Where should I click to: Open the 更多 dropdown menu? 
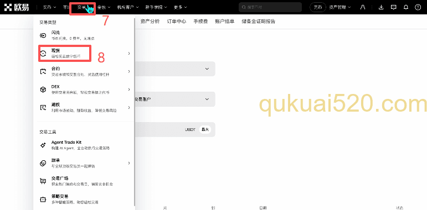pos(181,7)
